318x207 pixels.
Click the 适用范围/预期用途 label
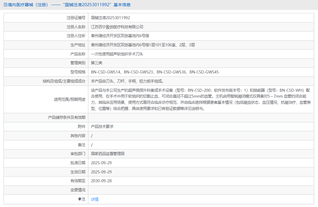(x=69, y=99)
